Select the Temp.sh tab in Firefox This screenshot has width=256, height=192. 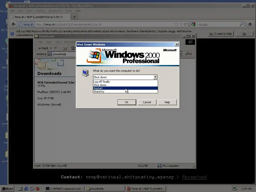pos(40,17)
